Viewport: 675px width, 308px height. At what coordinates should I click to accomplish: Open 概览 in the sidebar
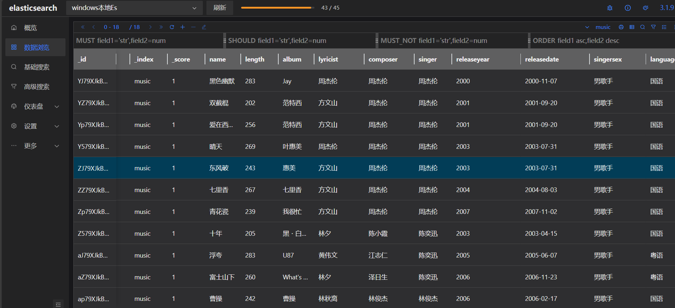(35, 28)
